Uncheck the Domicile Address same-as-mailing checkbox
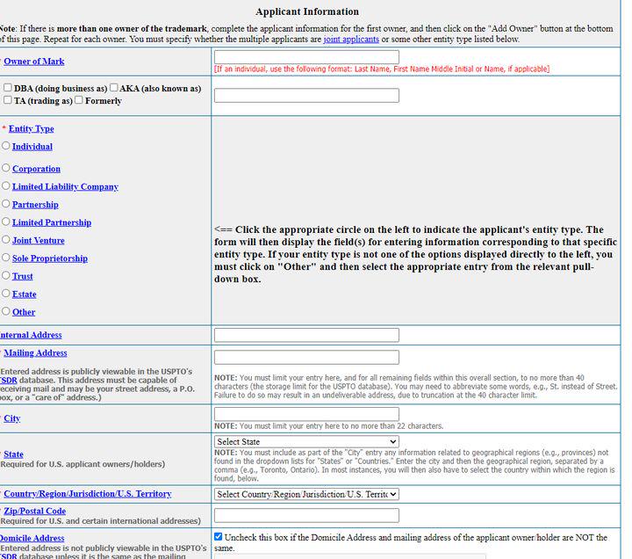The height and width of the screenshot is (559, 632). [x=218, y=536]
